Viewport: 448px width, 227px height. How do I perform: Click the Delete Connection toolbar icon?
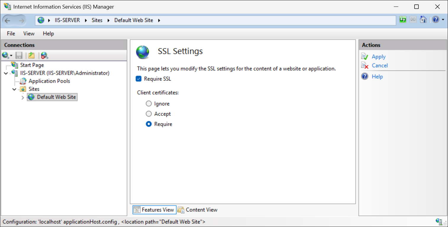point(44,55)
